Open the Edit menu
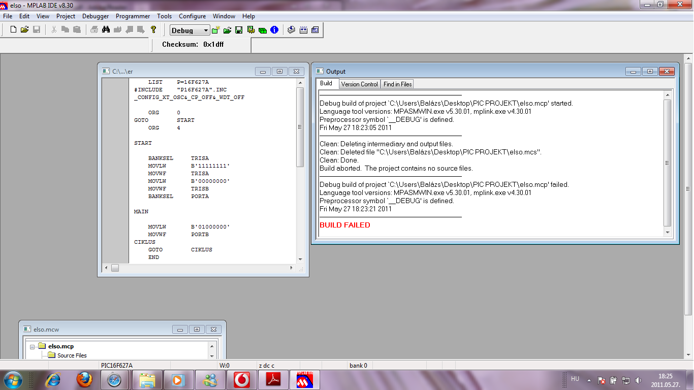 point(24,16)
